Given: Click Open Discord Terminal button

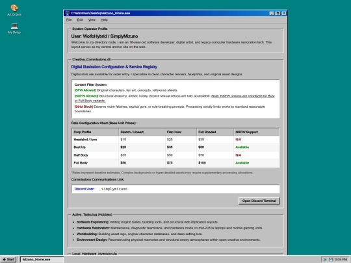Looking at the screenshot, I should pyautogui.click(x=259, y=201).
